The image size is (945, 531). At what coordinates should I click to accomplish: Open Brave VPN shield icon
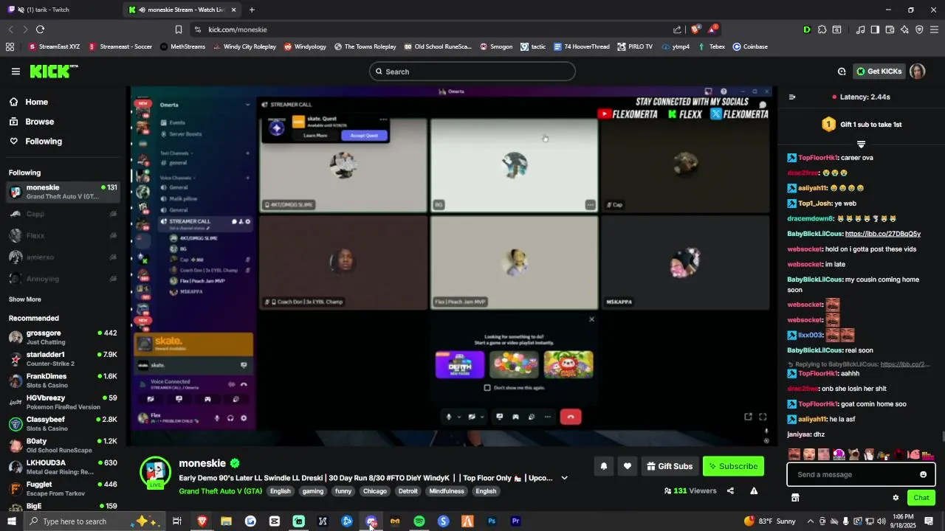[x=919, y=29]
